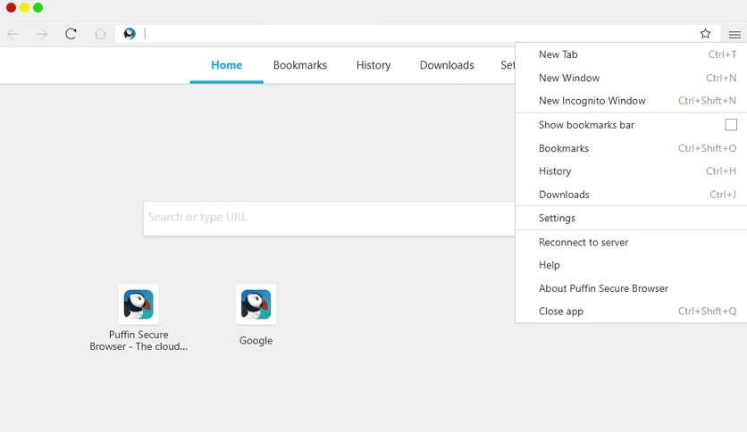Close the hamburger menu icon

734,34
